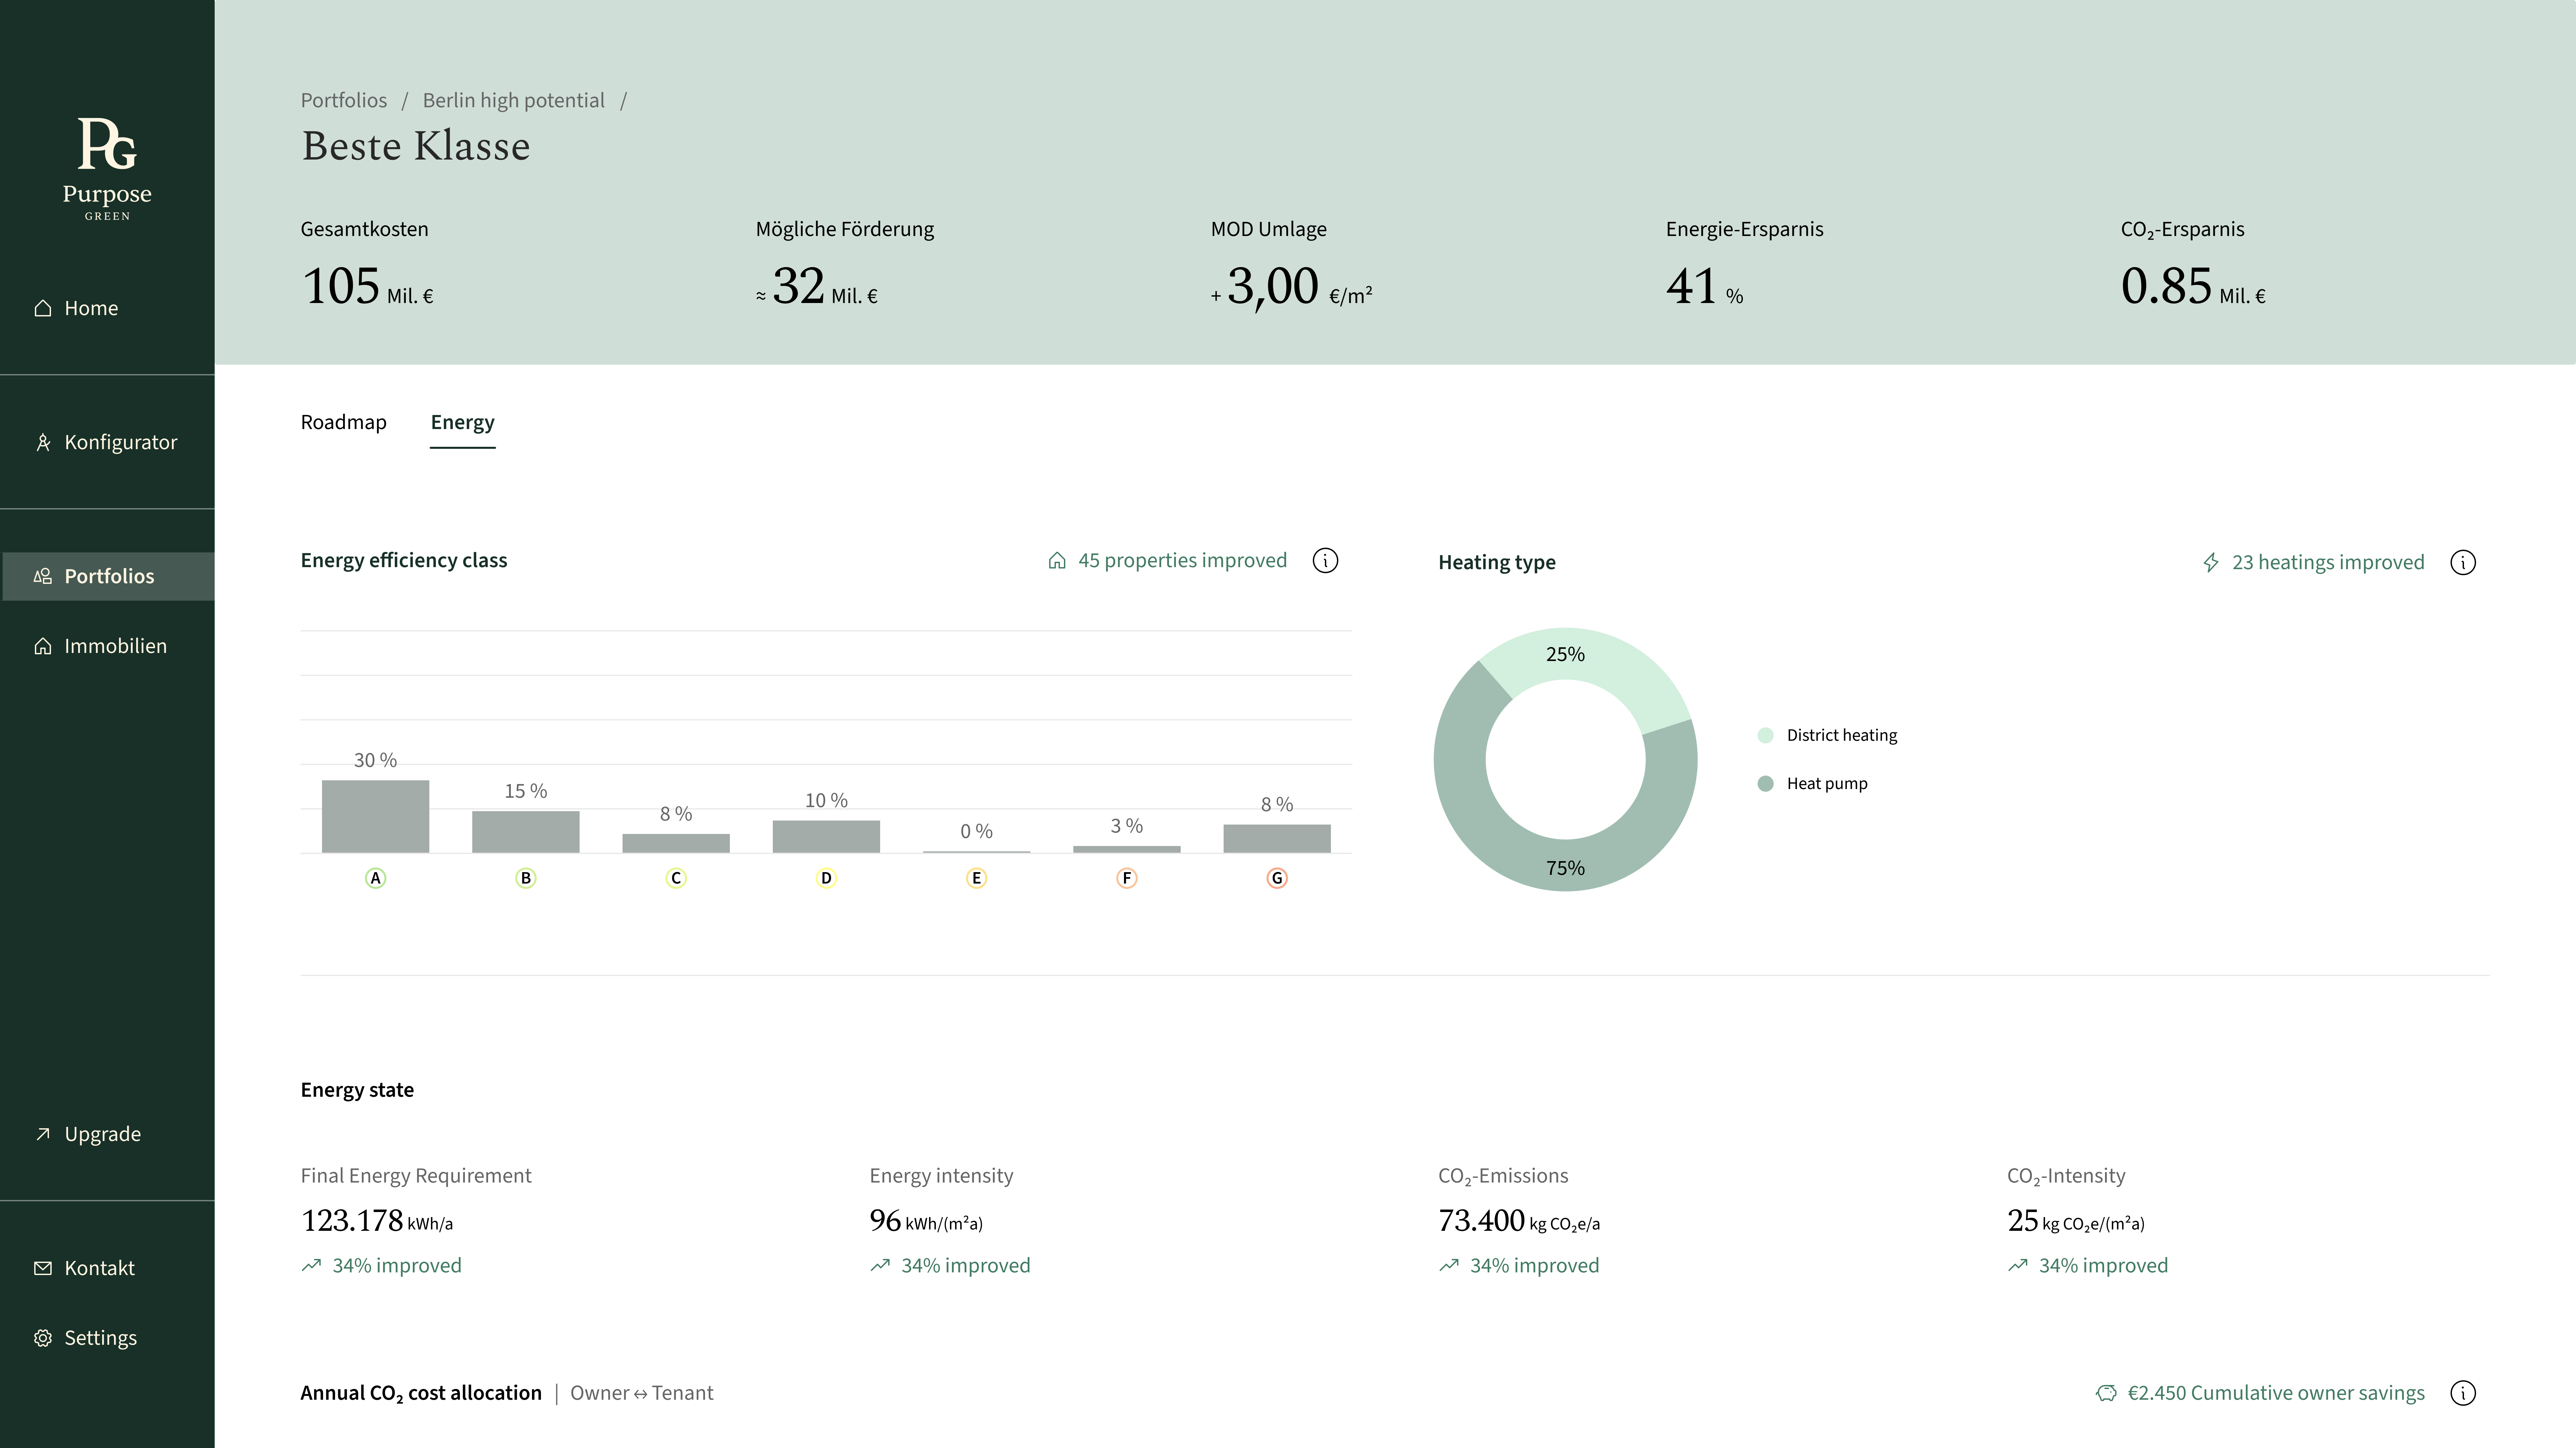Open info for Annual CO₂ cost allocation
This screenshot has height=1448, width=2576.
click(x=2463, y=1393)
